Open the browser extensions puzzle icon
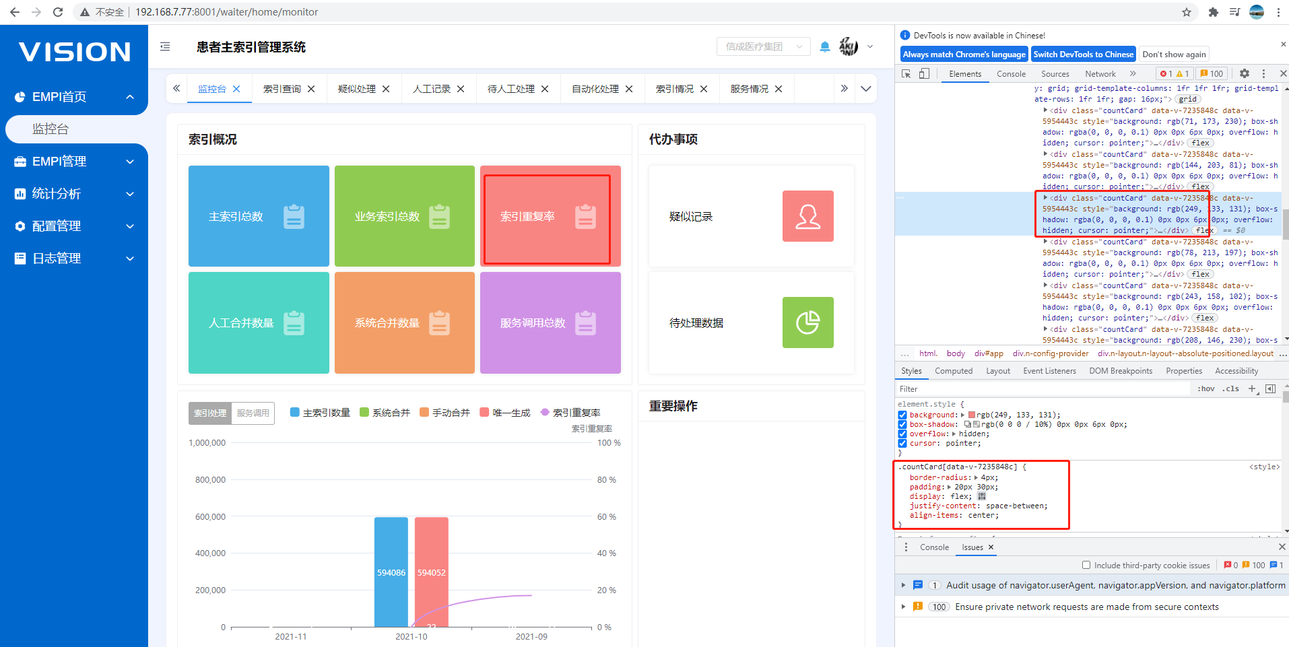This screenshot has width=1289, height=647. [x=1214, y=12]
